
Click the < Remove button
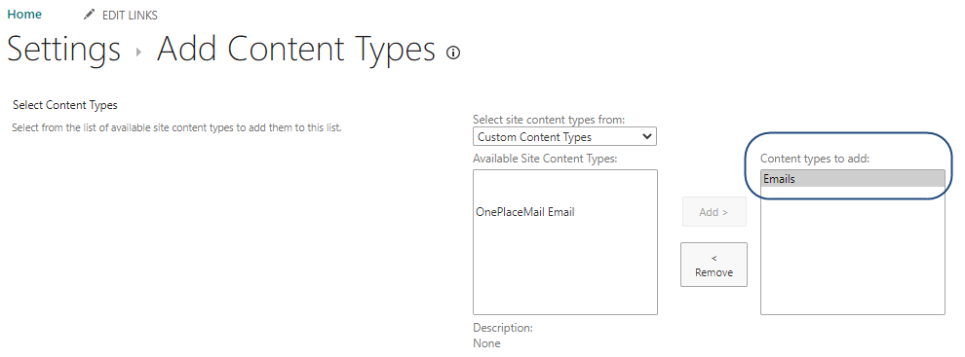[714, 265]
